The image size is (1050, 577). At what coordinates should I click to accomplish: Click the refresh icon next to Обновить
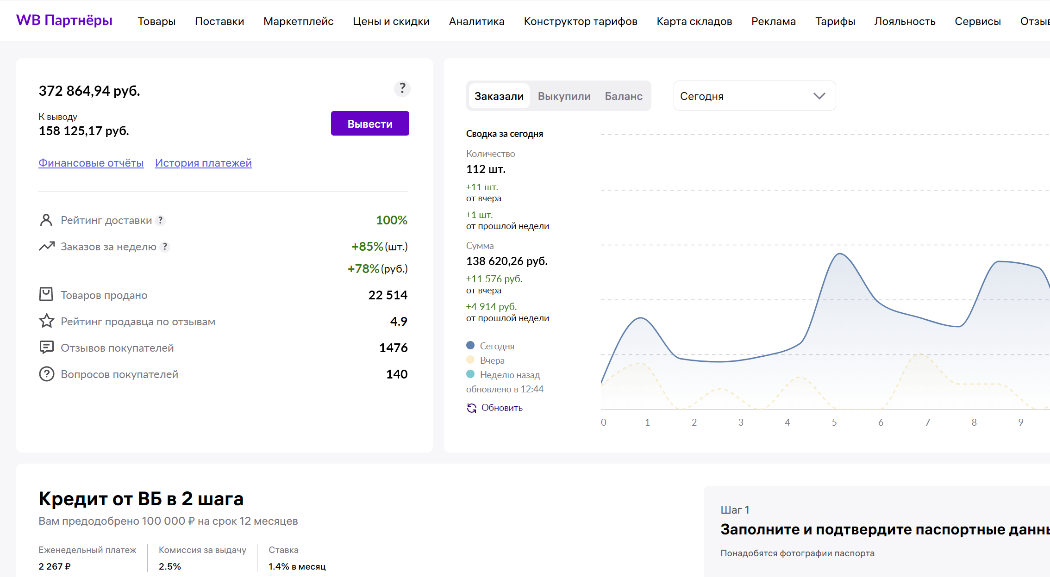point(472,408)
